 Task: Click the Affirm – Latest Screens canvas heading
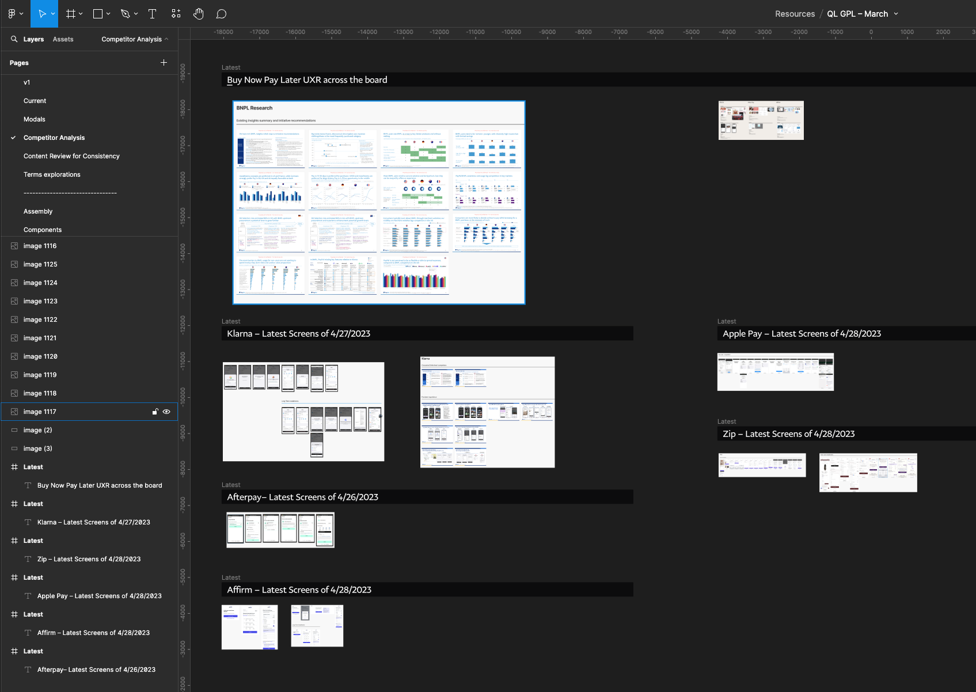[299, 590]
